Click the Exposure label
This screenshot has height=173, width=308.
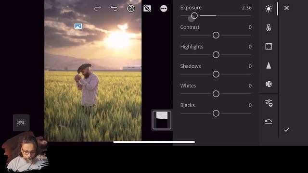[x=191, y=8]
